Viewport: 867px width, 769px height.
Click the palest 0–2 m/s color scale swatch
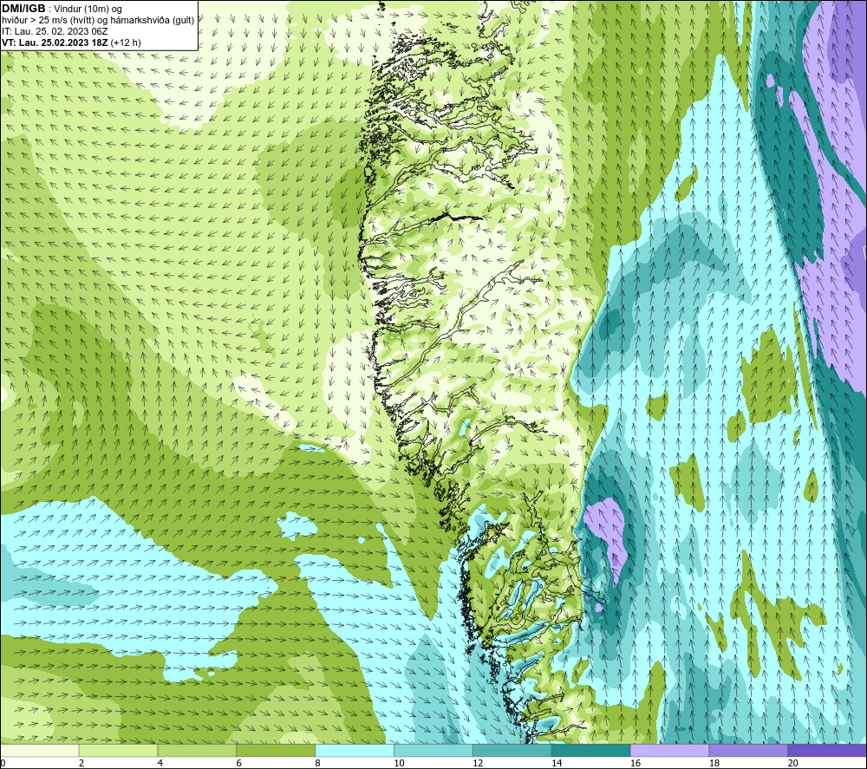pos(39,751)
